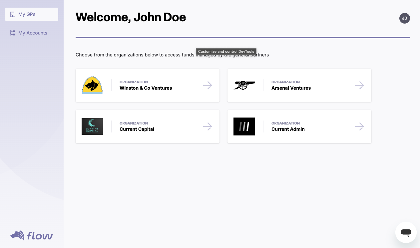Click the Current Admin striped logo

244,126
